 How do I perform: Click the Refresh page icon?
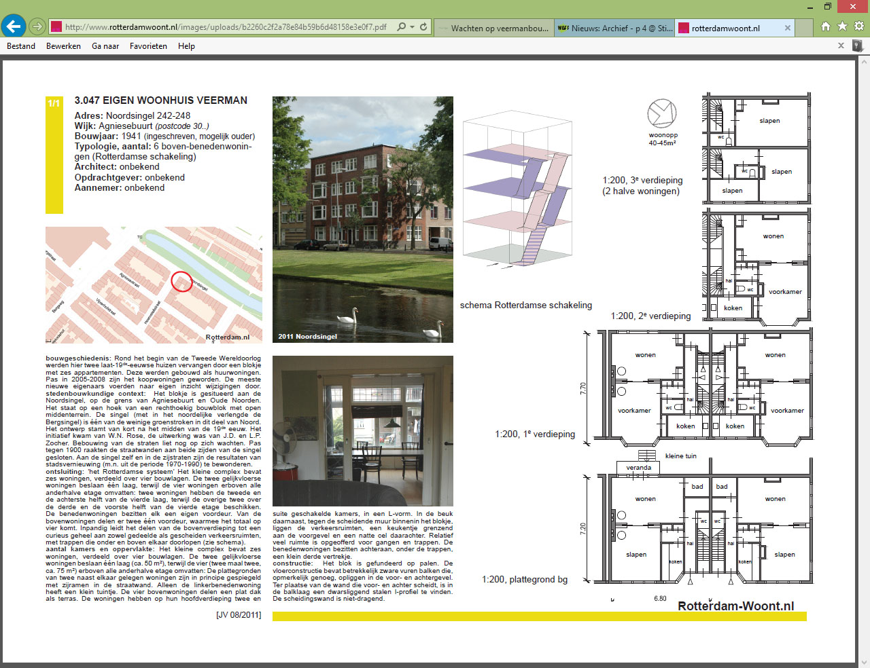click(423, 27)
